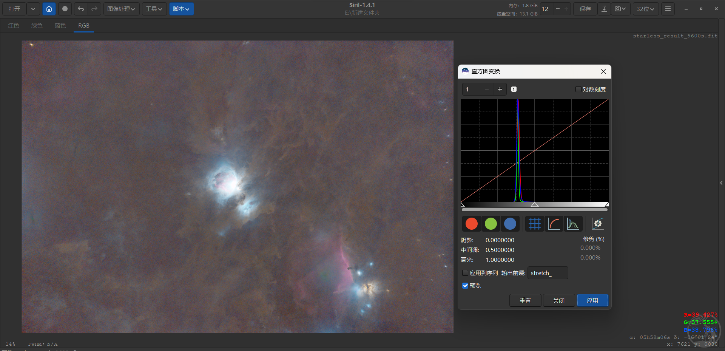Open the 图像处理 dropdown menu

click(121, 9)
